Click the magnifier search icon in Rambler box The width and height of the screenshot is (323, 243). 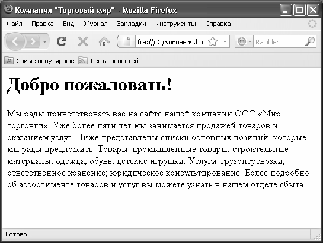click(x=310, y=42)
